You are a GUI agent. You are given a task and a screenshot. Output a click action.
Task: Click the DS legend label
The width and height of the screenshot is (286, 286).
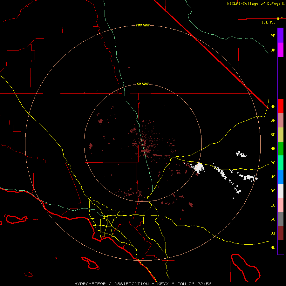coord(273,191)
